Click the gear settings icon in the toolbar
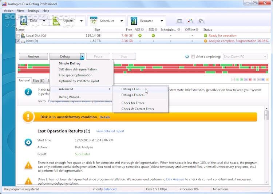The width and height of the screenshot is (273, 194). [x=201, y=21]
